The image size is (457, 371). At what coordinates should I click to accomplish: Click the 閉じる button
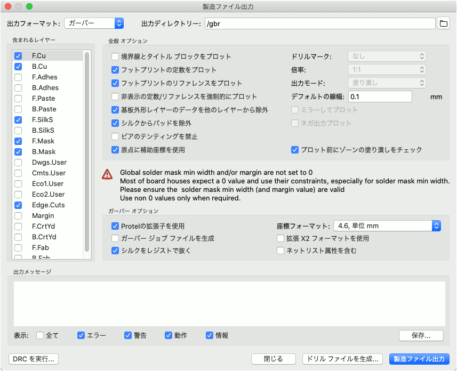(274, 359)
